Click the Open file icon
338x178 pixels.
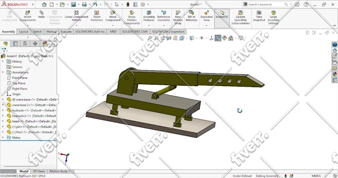click(63, 4)
